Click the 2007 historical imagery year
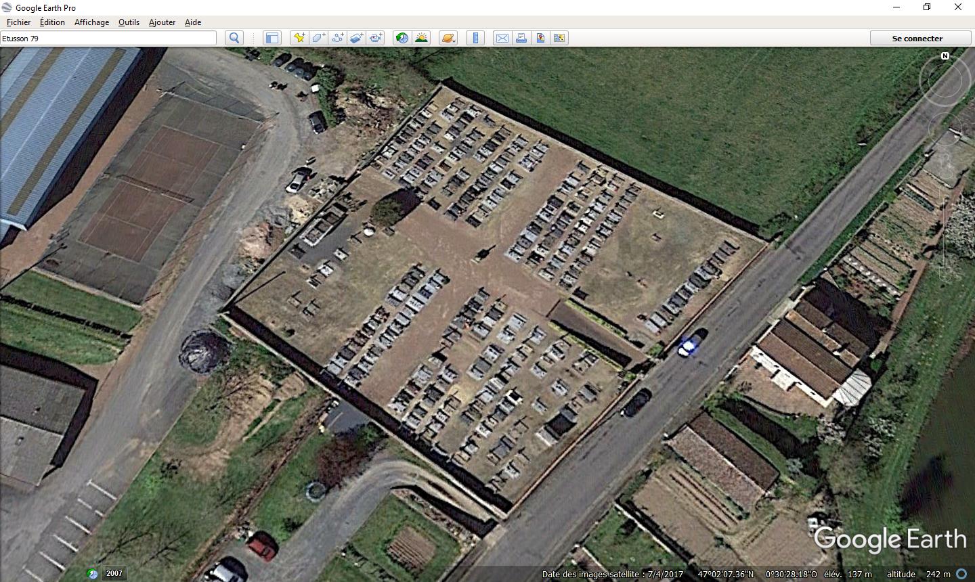The width and height of the screenshot is (975, 582). point(114,573)
